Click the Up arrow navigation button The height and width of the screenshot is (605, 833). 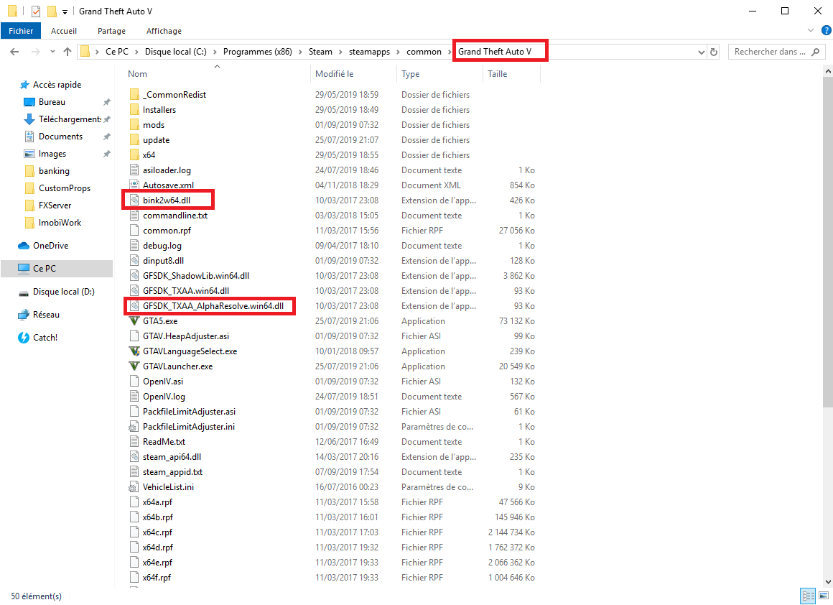68,52
